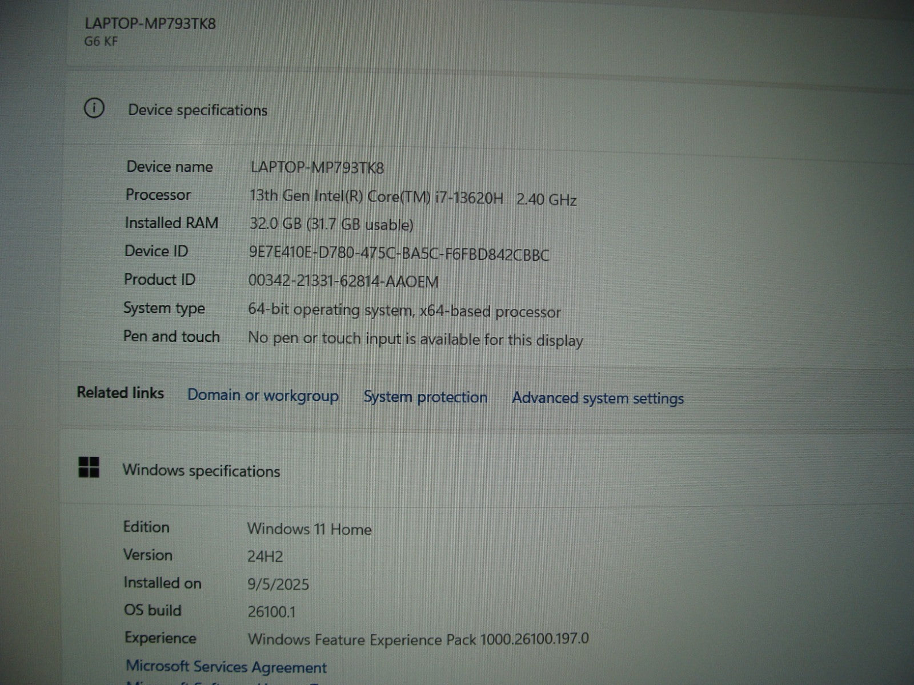The width and height of the screenshot is (914, 685).
Task: Click the G6 KF model name text
Action: tap(101, 42)
